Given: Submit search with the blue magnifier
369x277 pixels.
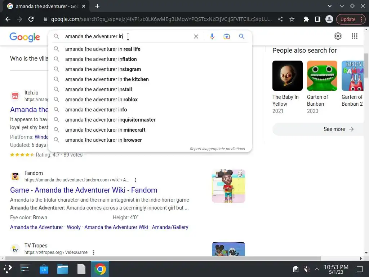Looking at the screenshot, I should tap(241, 36).
